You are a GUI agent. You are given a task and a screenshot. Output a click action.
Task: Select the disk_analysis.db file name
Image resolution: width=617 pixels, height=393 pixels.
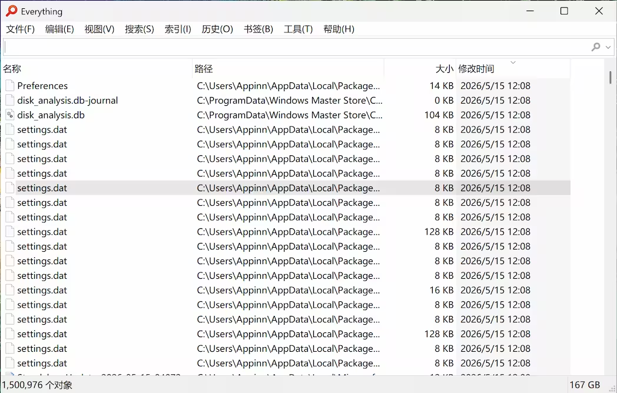point(51,115)
